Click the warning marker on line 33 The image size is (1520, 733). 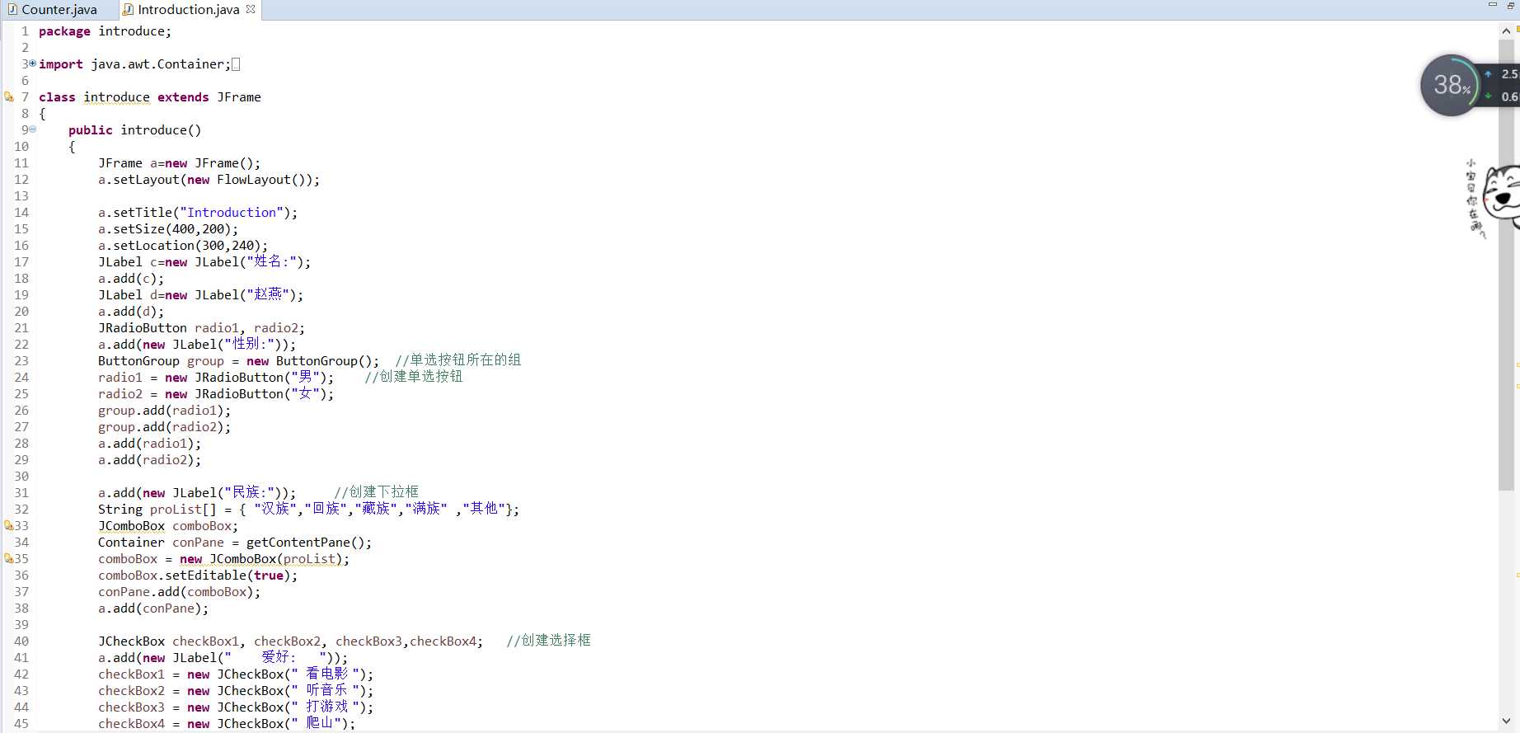point(9,525)
